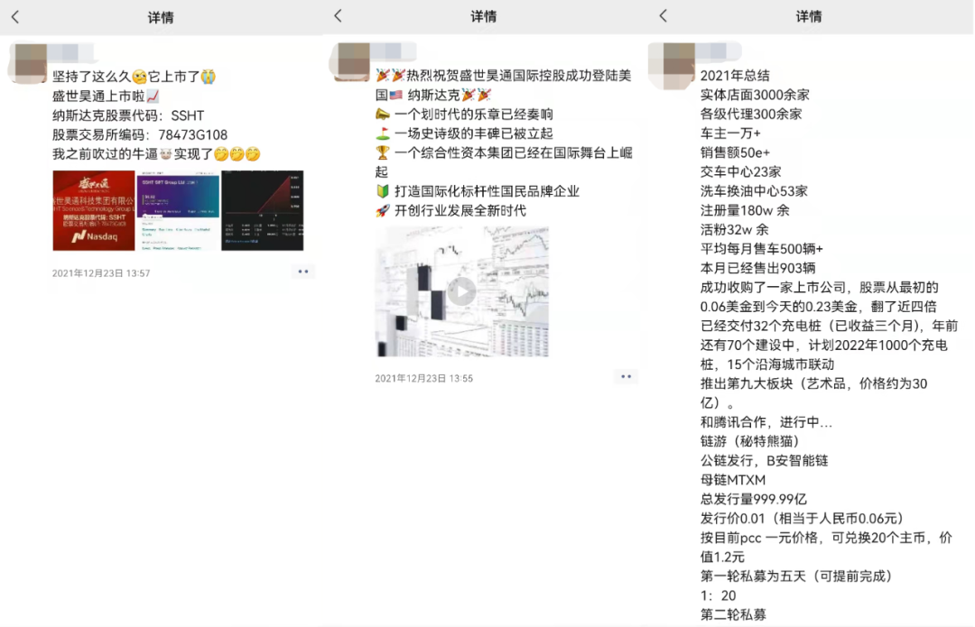Click the line 一个综合性资本集团已经在国际舞台上崛
Viewport: 975px width, 627px height.
[x=504, y=152]
